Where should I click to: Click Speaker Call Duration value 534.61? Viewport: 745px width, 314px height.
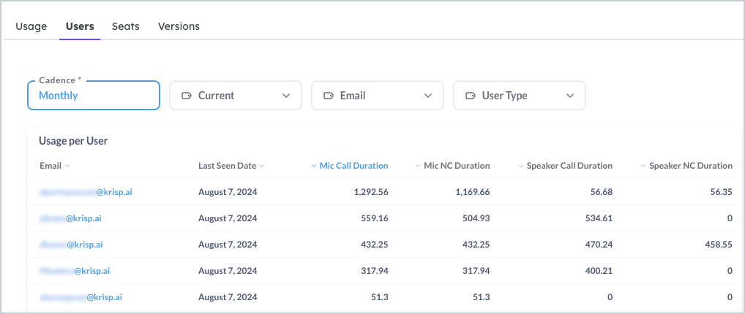pyautogui.click(x=598, y=218)
